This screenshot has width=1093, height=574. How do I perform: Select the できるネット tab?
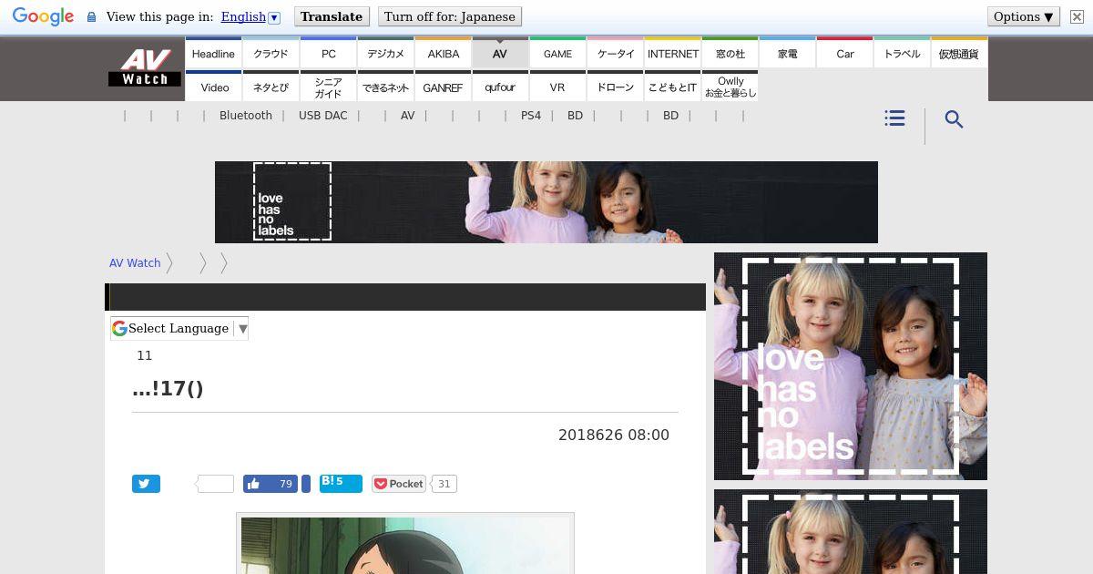click(385, 87)
